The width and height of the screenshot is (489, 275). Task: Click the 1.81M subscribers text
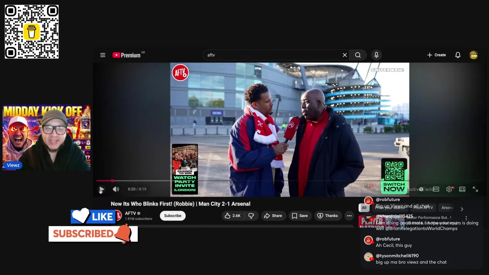(x=139, y=219)
